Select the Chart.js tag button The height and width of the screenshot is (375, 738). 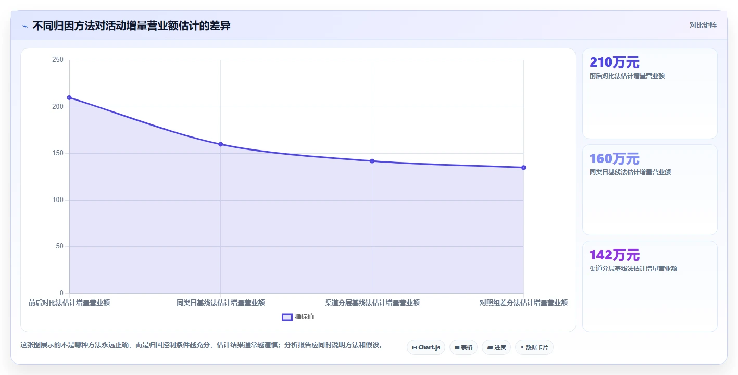coord(426,347)
